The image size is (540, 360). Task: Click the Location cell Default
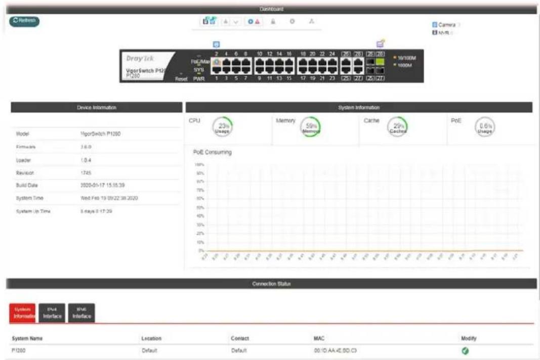(x=149, y=350)
